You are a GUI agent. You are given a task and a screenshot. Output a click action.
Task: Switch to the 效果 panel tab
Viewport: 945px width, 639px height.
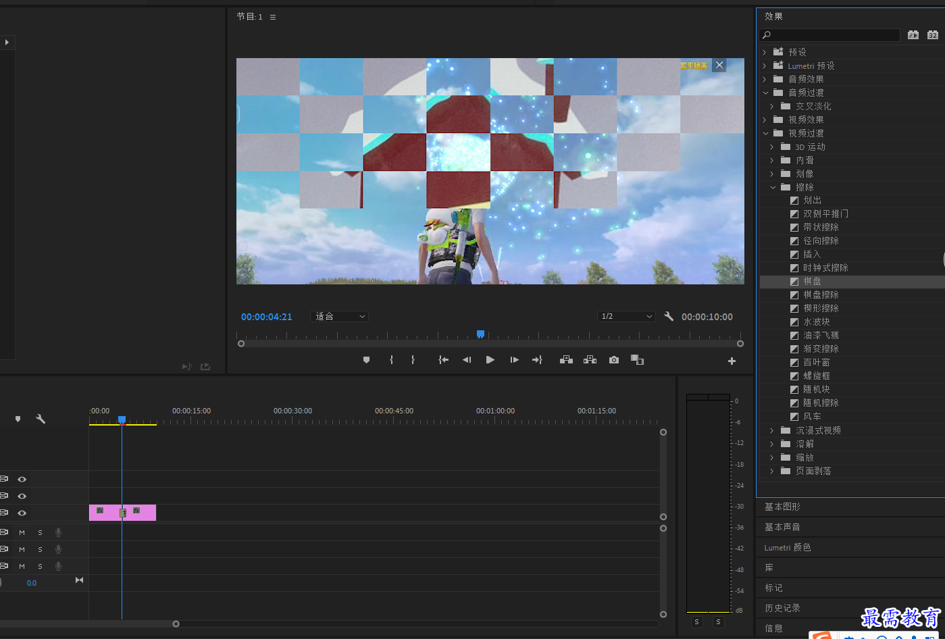pyautogui.click(x=774, y=16)
